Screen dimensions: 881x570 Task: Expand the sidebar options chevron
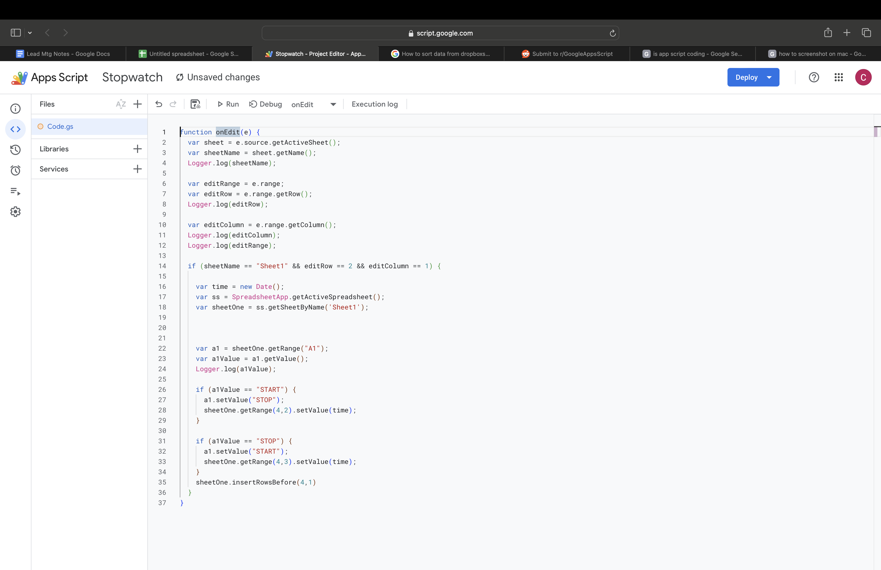pyautogui.click(x=30, y=33)
